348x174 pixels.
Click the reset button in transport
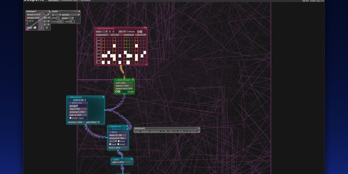coord(29,28)
